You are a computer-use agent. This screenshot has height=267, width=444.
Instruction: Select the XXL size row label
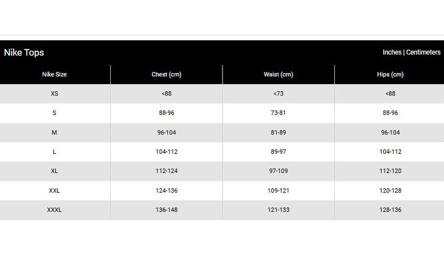coord(54,191)
